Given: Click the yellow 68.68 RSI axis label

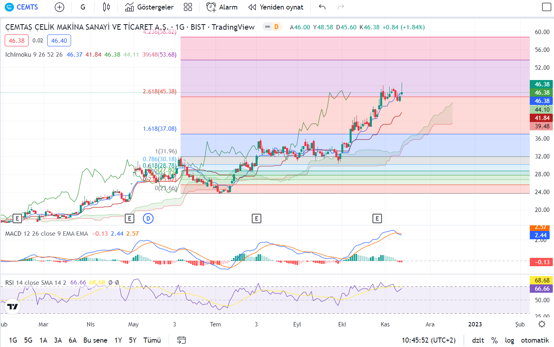Looking at the screenshot, I should click(541, 280).
